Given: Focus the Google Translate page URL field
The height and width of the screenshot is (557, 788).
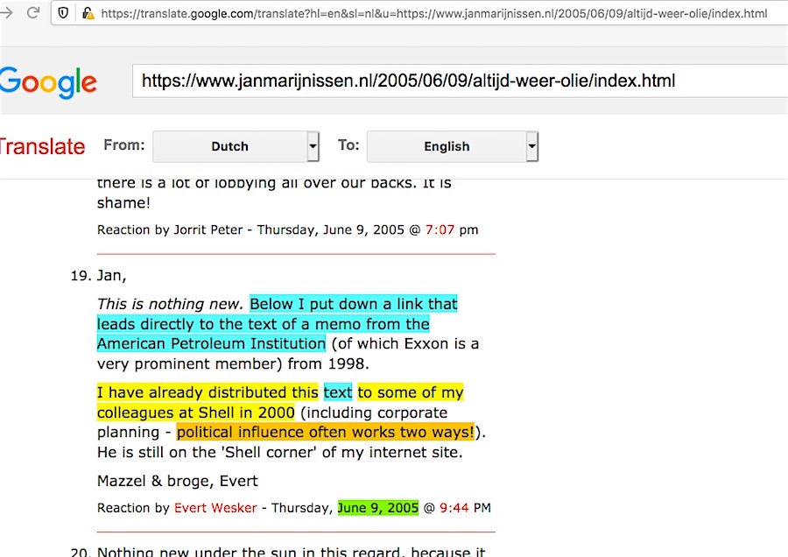Looking at the screenshot, I should [455, 81].
